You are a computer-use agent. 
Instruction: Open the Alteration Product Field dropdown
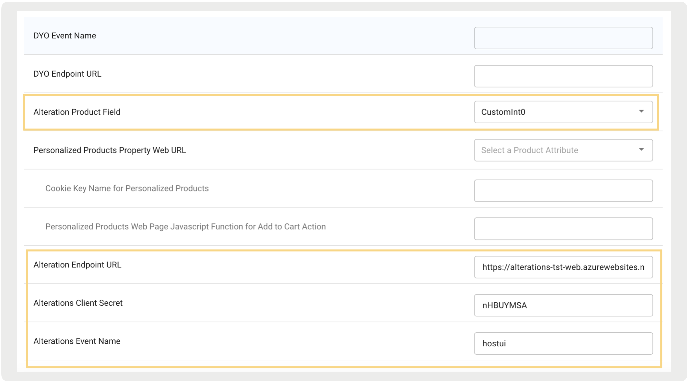coord(563,112)
